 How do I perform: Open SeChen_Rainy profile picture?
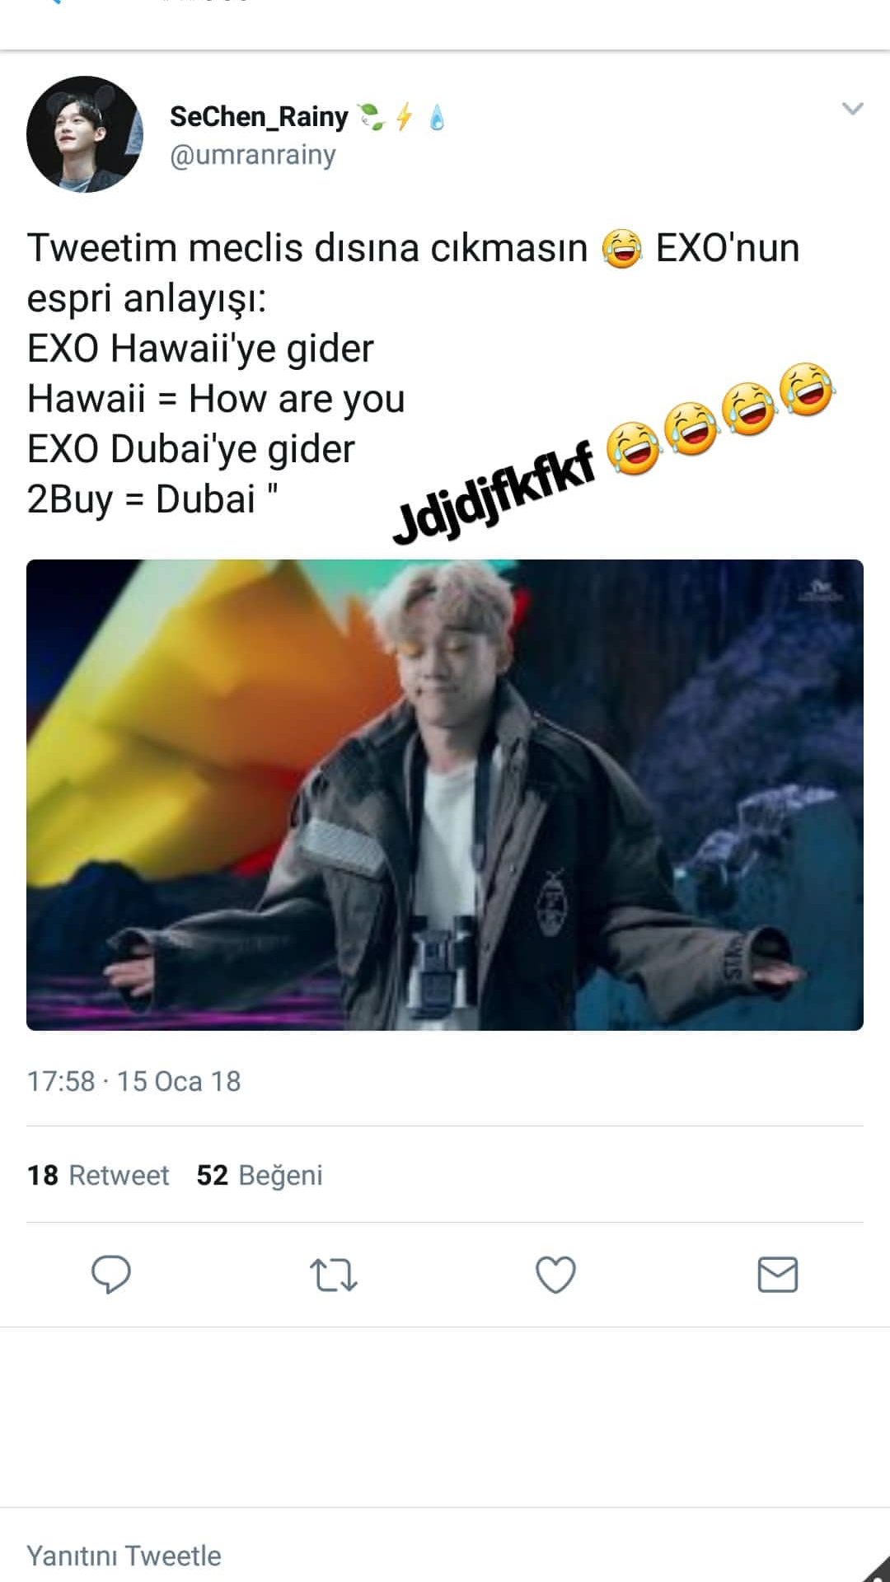(x=85, y=134)
